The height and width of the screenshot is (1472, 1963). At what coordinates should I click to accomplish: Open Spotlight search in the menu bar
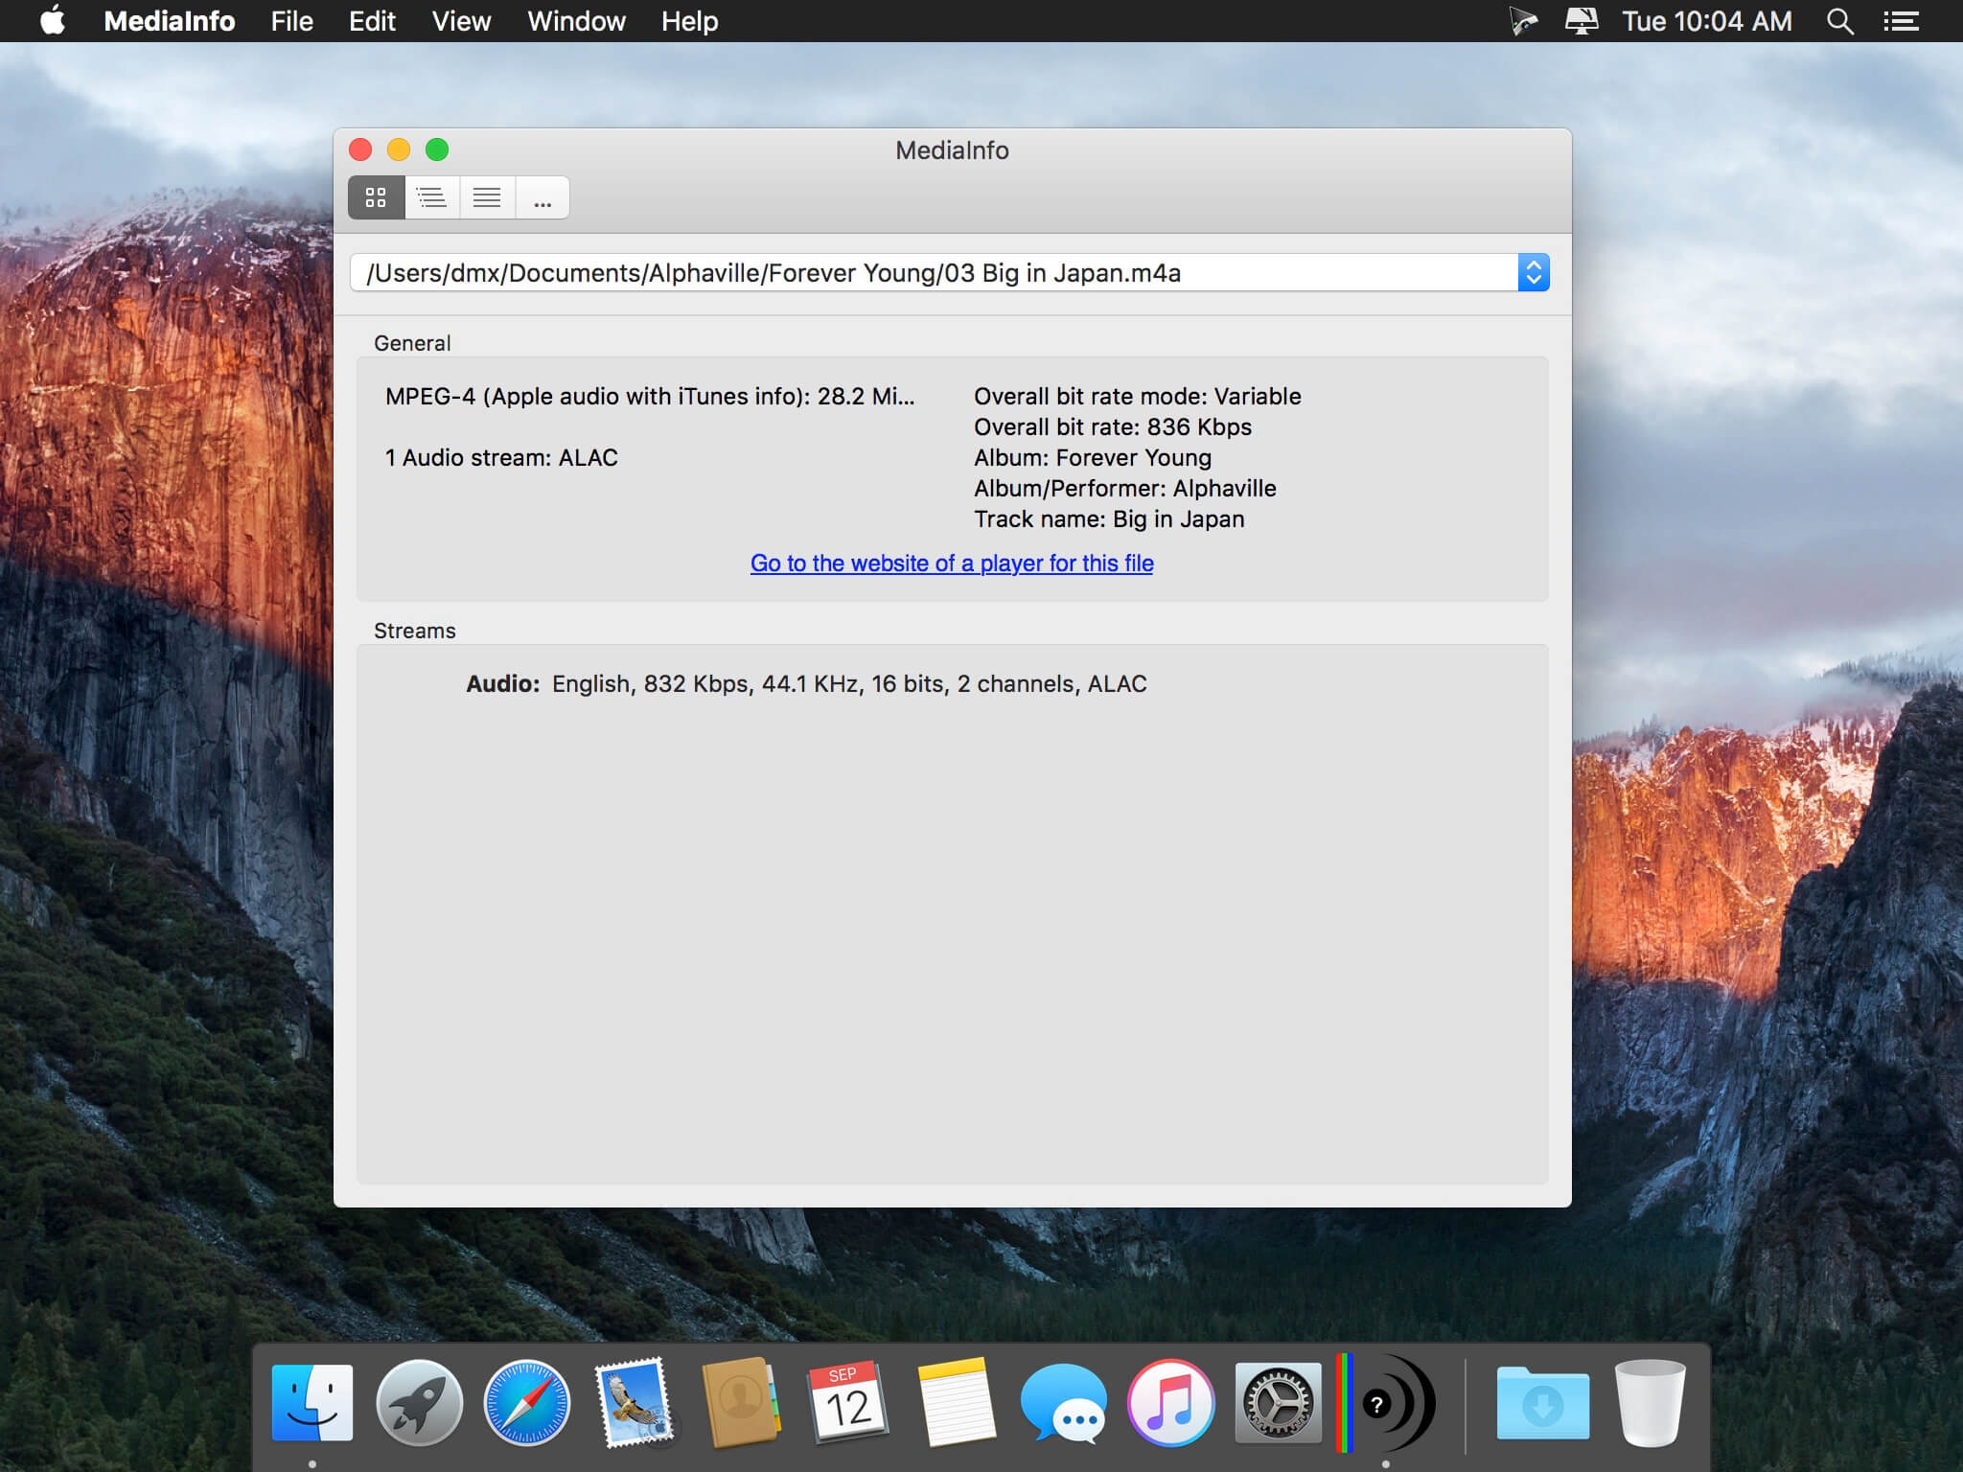tap(1837, 20)
